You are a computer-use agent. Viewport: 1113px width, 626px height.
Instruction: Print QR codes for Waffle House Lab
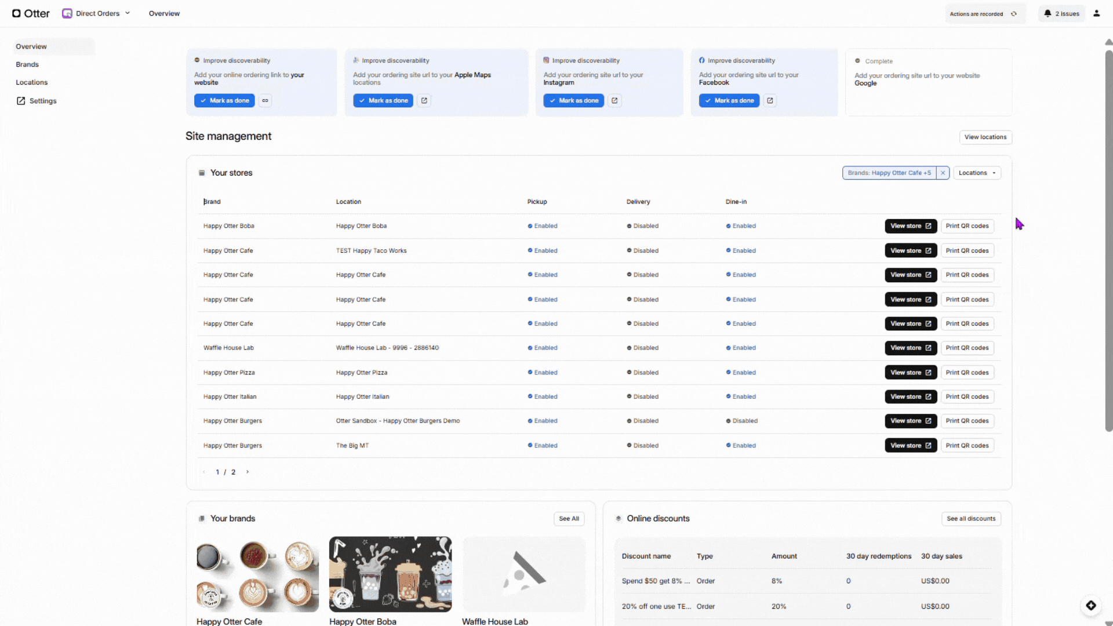[967, 348]
